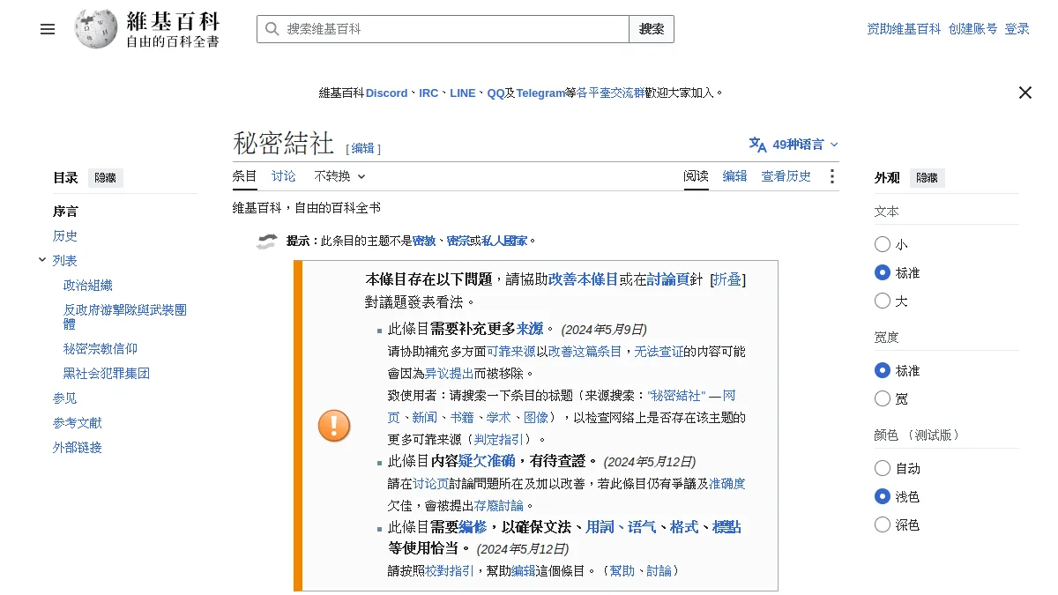This screenshot has width=1058, height=595.
Task: Focus the 搜索維基百科 search field
Action: click(443, 29)
